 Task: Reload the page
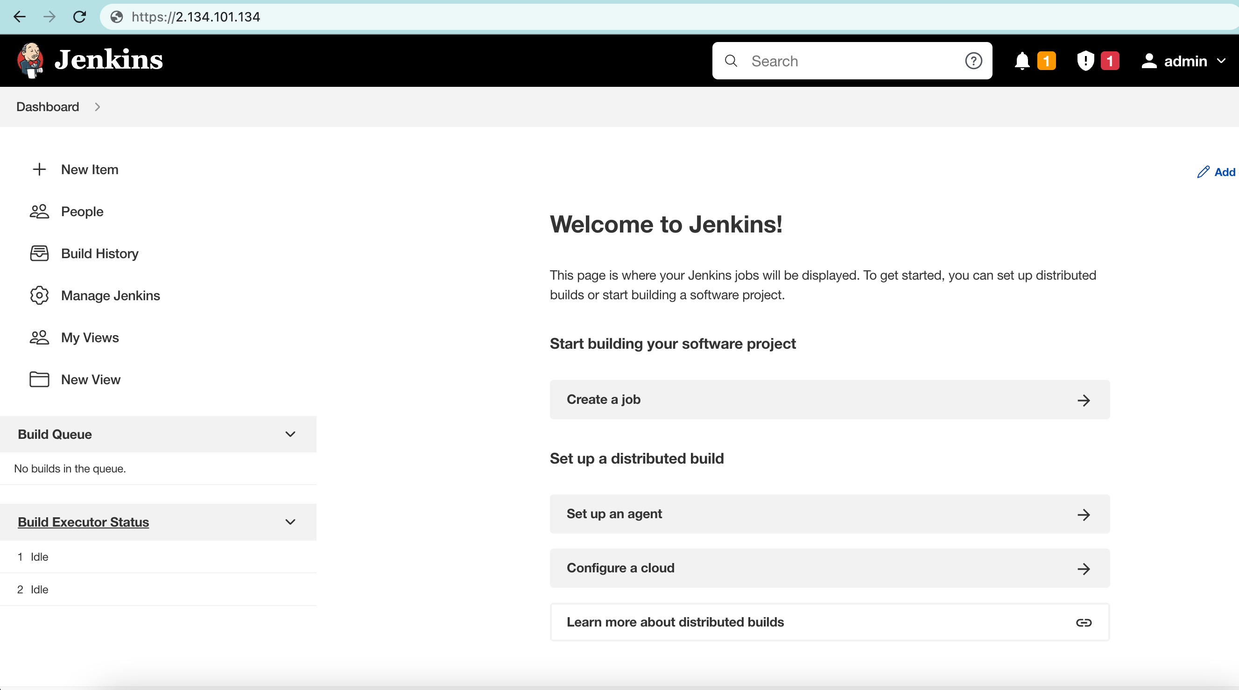pyautogui.click(x=80, y=17)
